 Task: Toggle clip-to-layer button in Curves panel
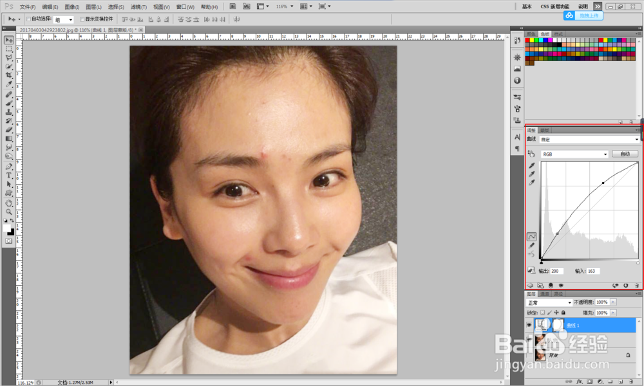[x=551, y=286]
